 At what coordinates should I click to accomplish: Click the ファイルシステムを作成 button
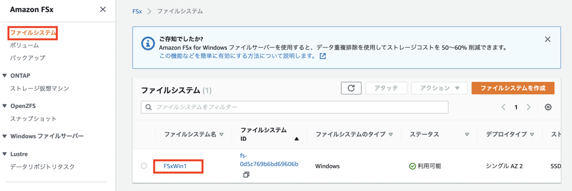513,88
